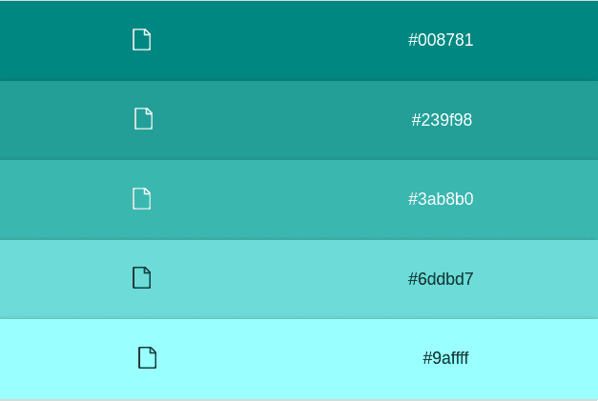Image resolution: width=598 pixels, height=401 pixels.
Task: Select the #239f98 hex label
Action: coord(442,120)
